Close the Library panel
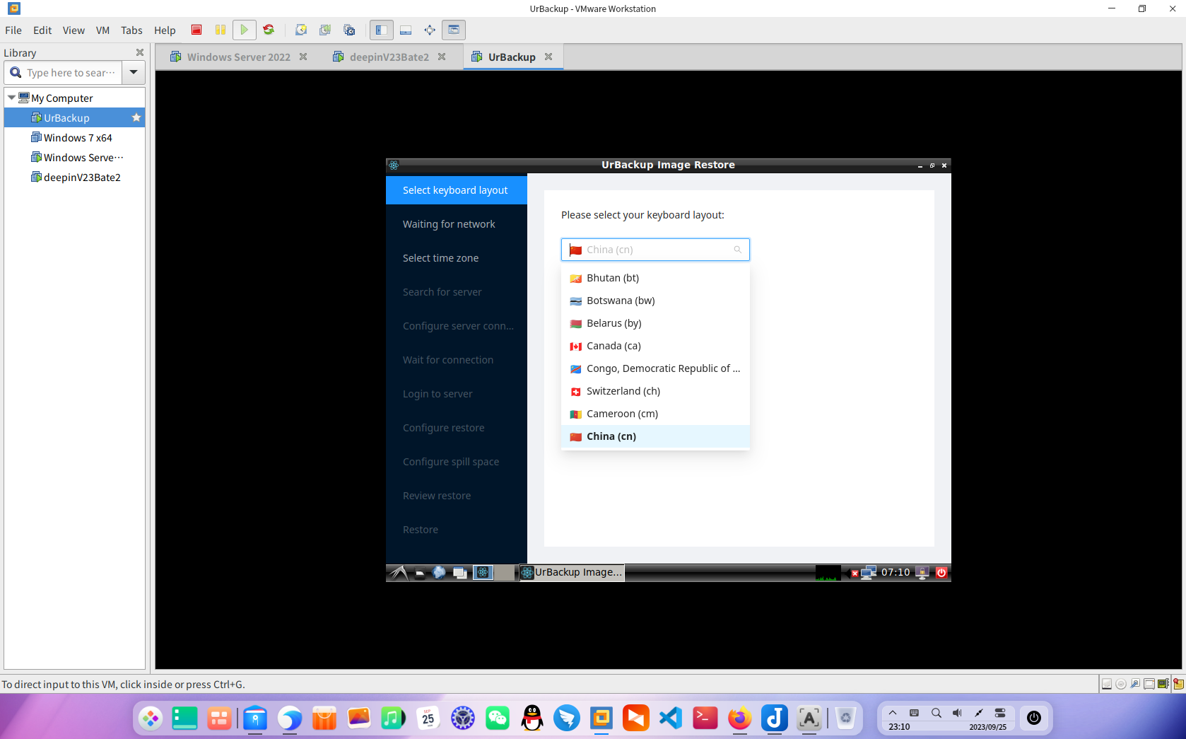This screenshot has width=1186, height=739. (x=140, y=52)
